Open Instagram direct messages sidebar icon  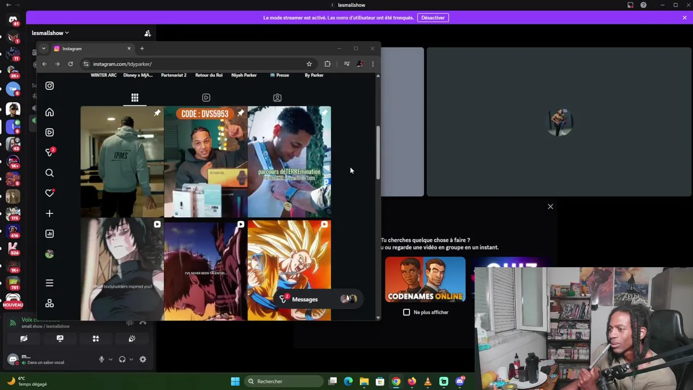[x=49, y=153]
